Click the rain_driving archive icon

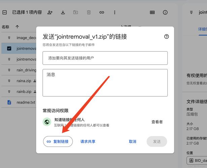9,70
